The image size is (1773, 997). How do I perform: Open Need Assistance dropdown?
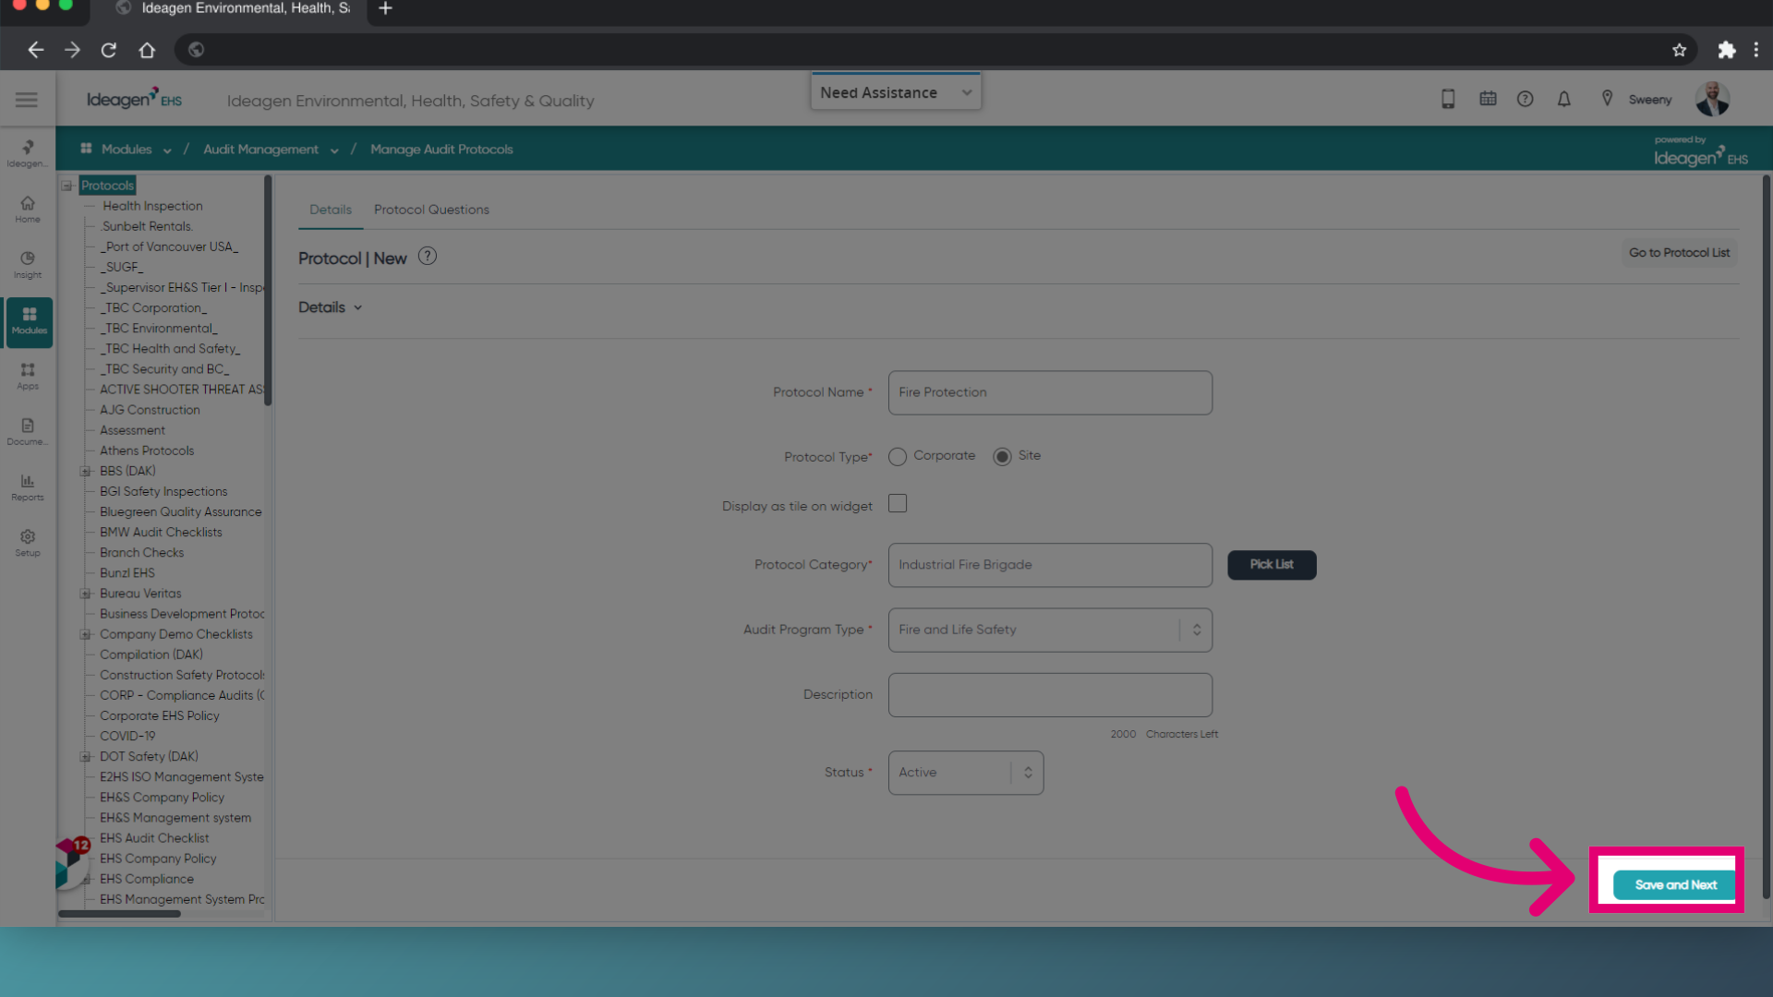tap(896, 92)
